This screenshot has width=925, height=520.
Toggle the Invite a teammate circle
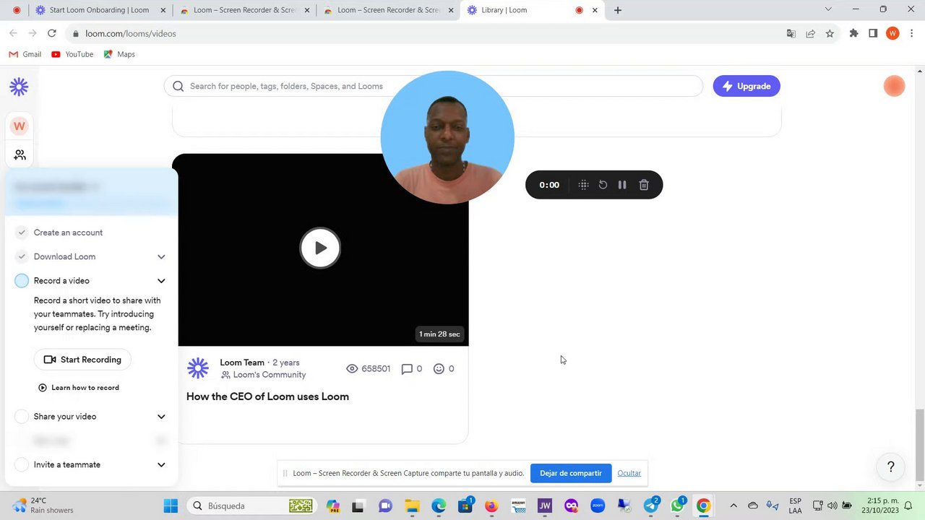(x=22, y=465)
